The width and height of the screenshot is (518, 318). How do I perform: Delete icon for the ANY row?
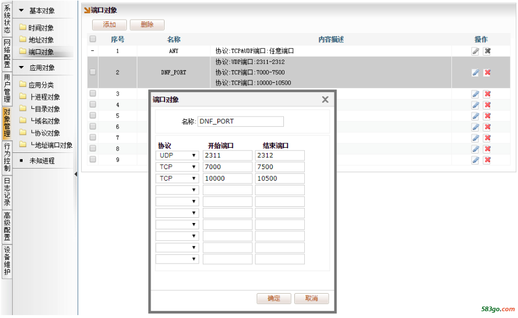coord(487,51)
